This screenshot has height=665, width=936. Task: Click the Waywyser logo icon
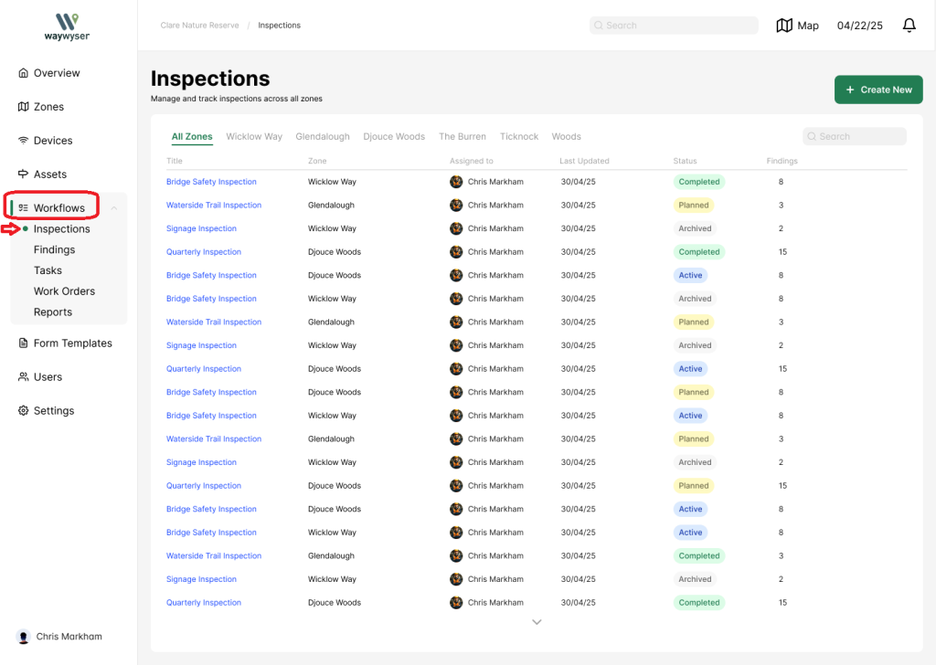pyautogui.click(x=67, y=20)
